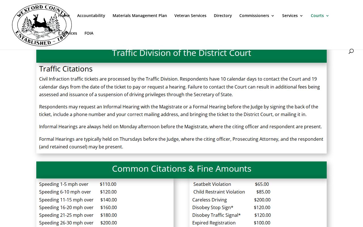
Task: Select the Expired Registration row
Action: [x=231, y=223]
